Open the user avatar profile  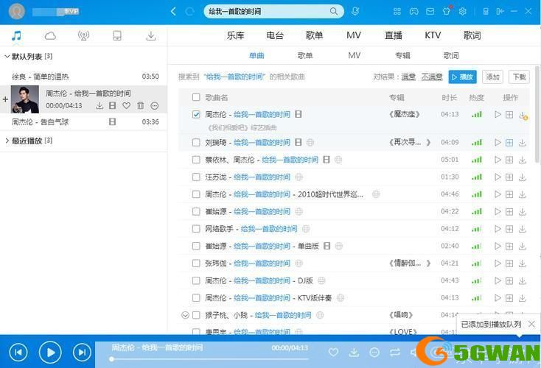click(16, 11)
